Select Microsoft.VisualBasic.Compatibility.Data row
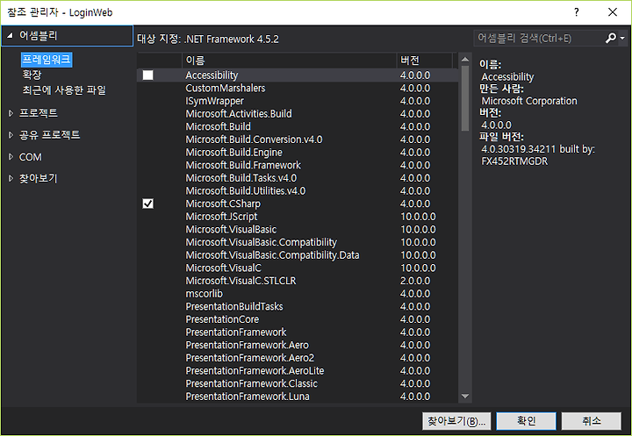 (298, 255)
